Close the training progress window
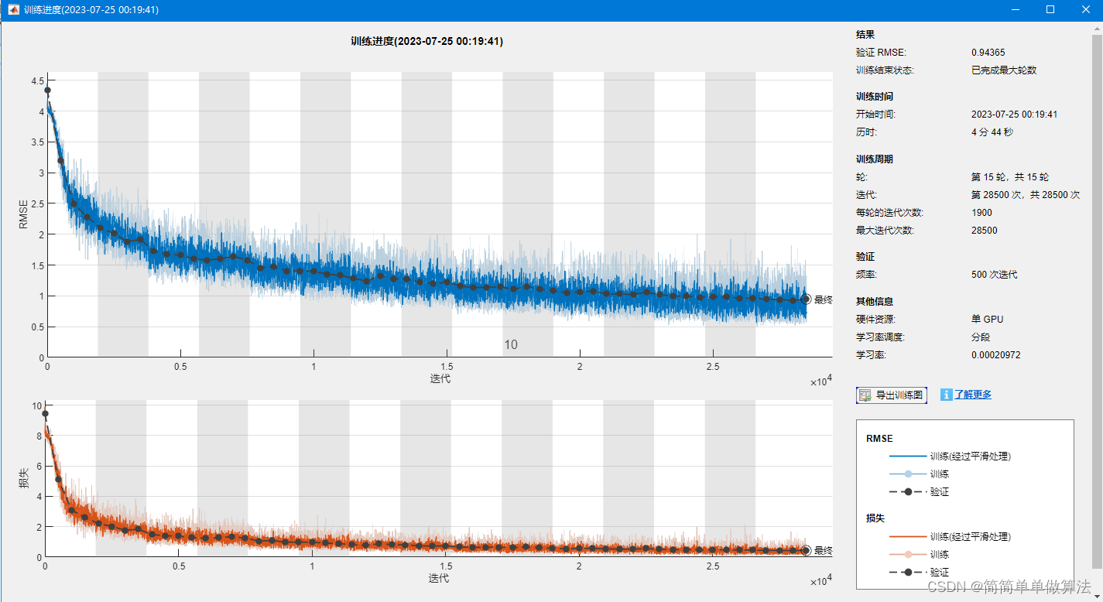The width and height of the screenshot is (1103, 602). (x=1085, y=10)
